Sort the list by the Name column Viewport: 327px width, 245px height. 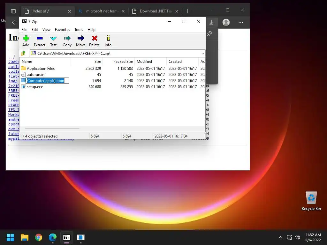click(45, 62)
